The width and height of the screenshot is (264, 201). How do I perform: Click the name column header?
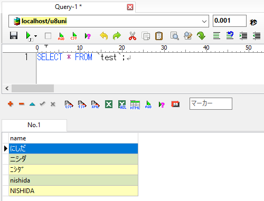click(x=73, y=138)
